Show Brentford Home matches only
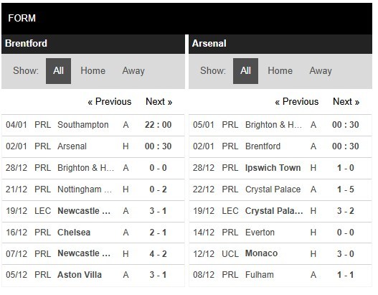The height and width of the screenshot is (295, 378). tap(93, 71)
